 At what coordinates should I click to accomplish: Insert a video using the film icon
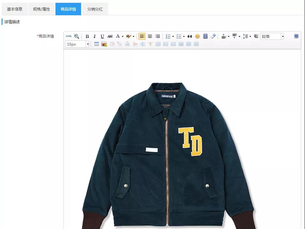(x=205, y=36)
